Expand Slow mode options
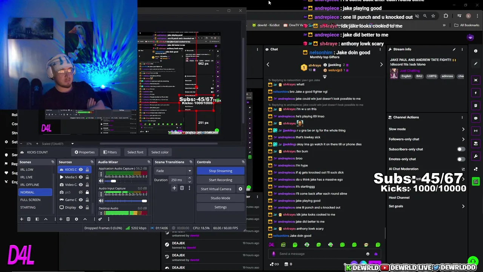This screenshot has height=272, width=483. point(463,129)
